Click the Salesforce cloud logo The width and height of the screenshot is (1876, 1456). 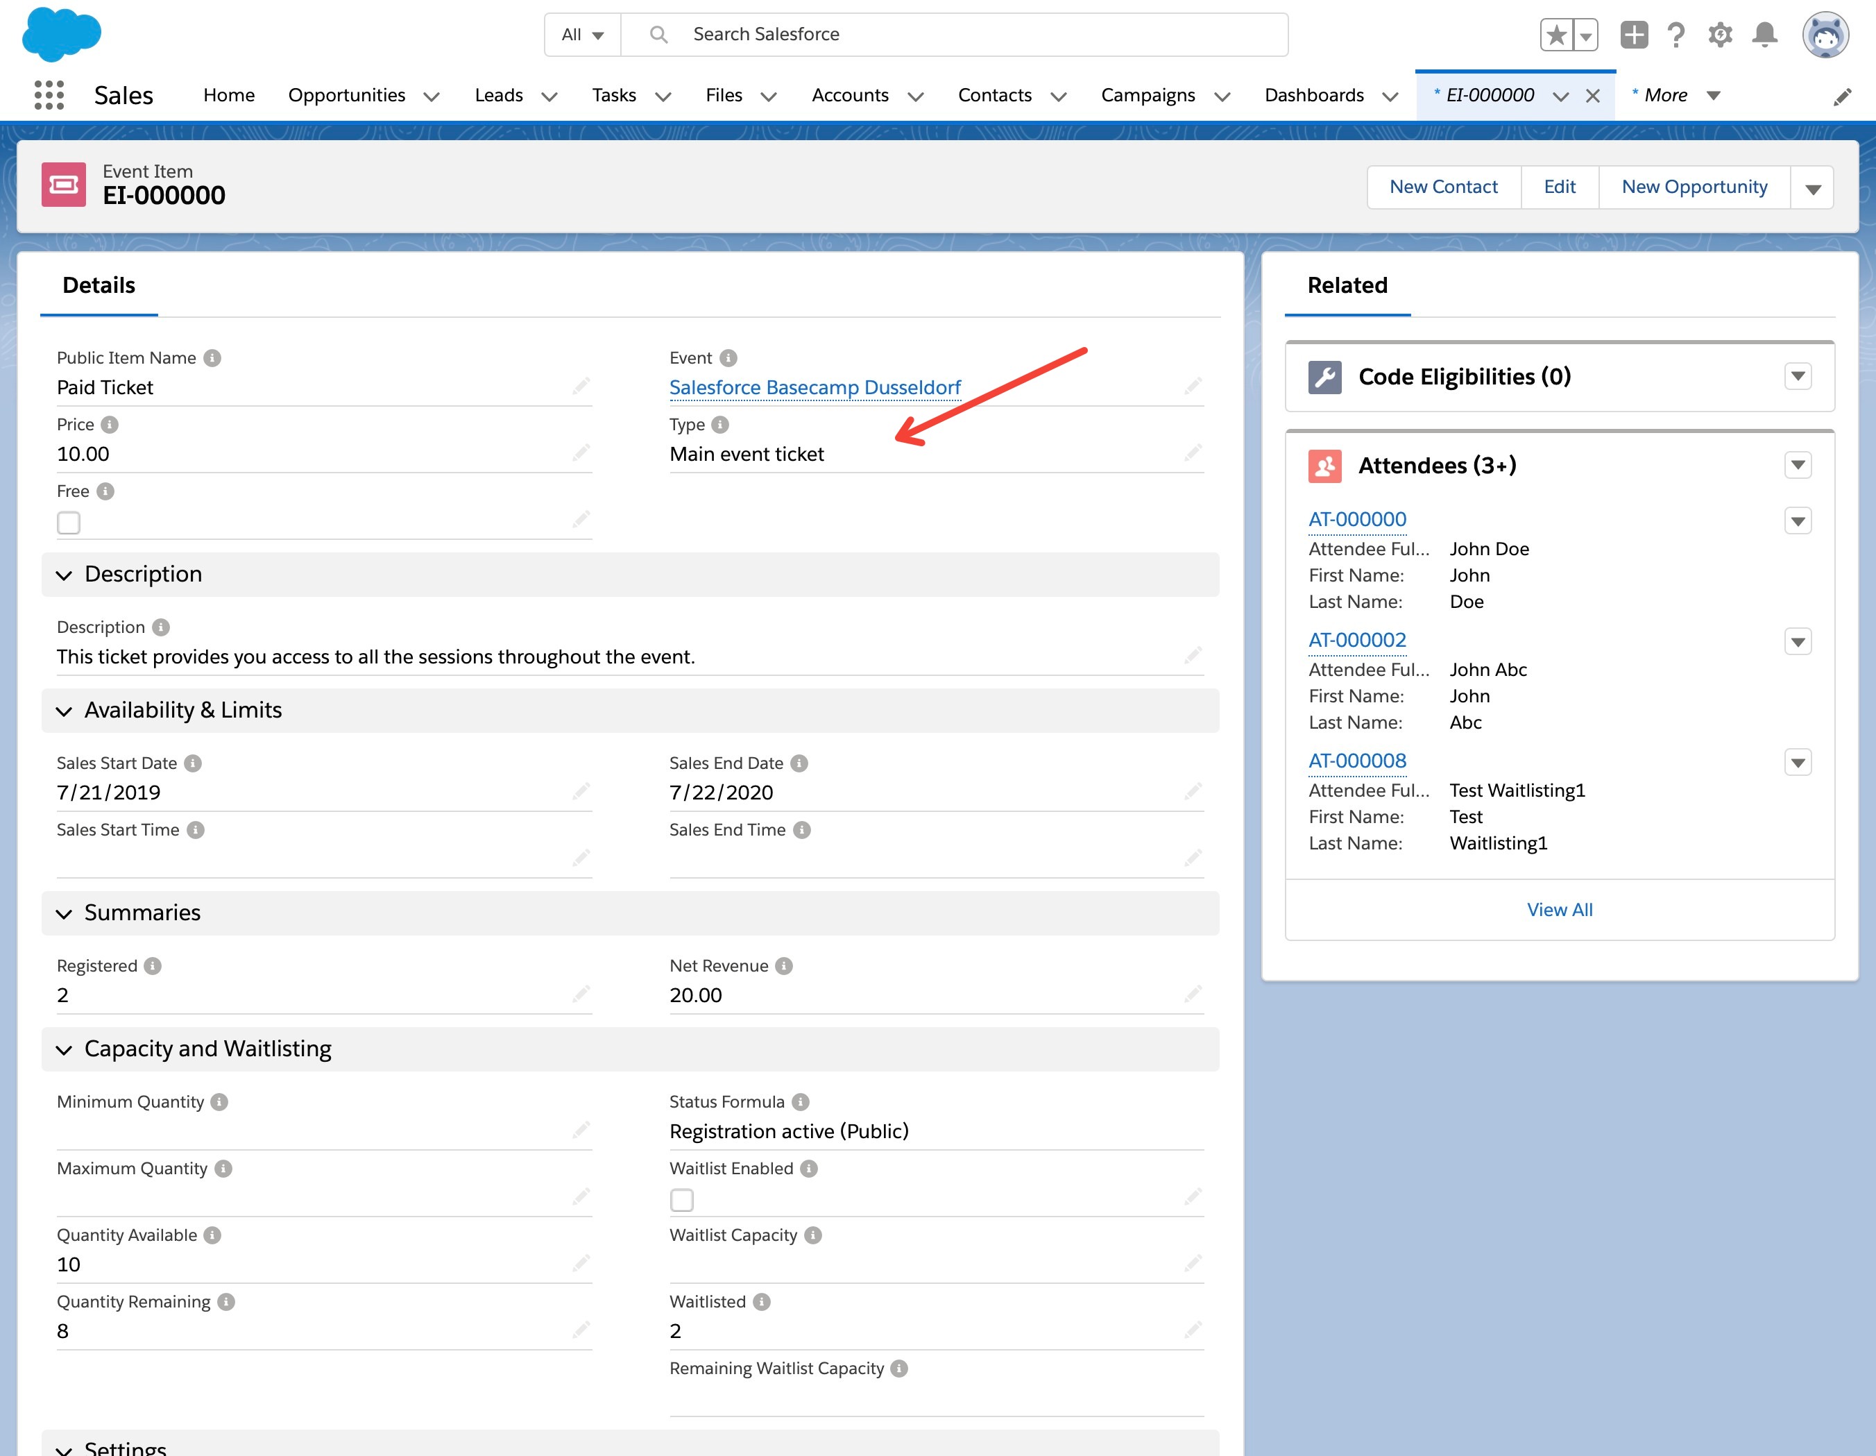click(61, 35)
